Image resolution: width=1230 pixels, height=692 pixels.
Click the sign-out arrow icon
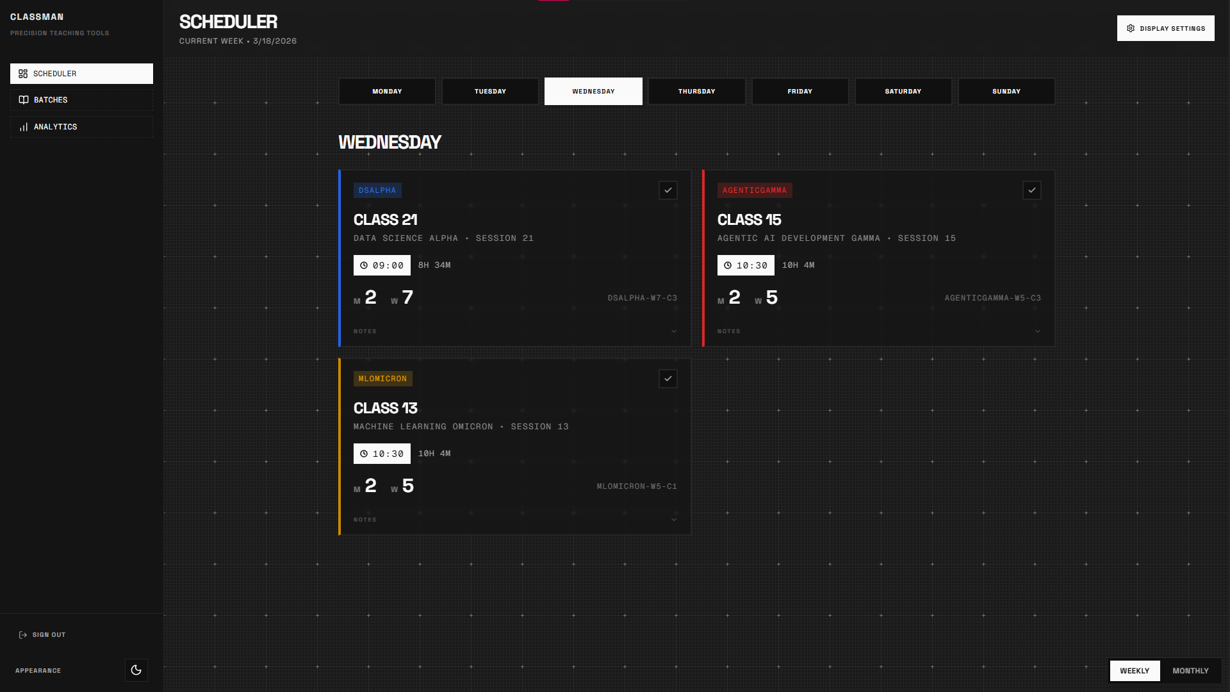tap(23, 634)
